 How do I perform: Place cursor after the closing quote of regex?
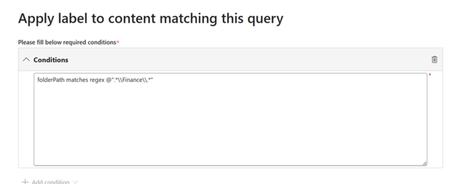[154, 80]
